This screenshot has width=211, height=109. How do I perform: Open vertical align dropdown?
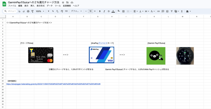141,11
